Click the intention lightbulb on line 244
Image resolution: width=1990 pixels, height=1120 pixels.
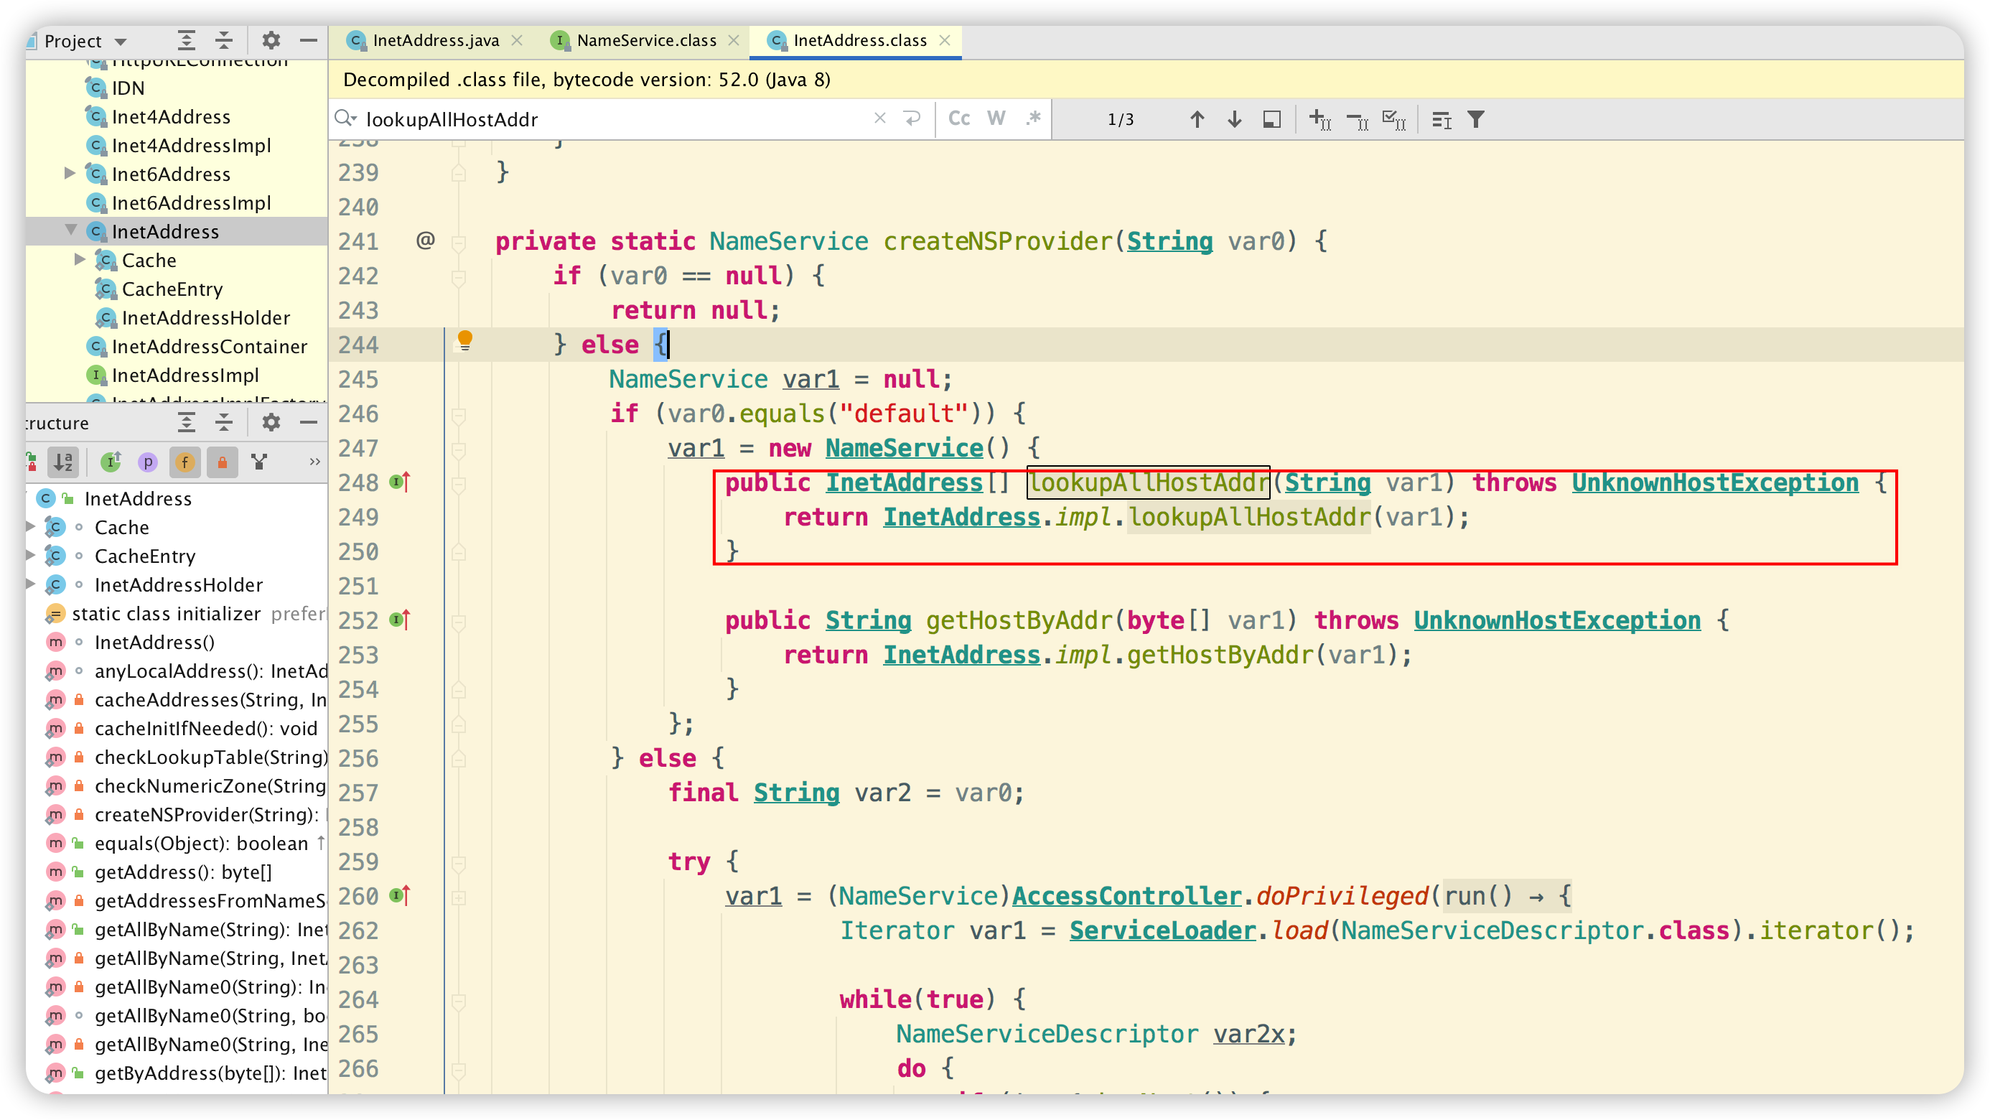point(465,340)
